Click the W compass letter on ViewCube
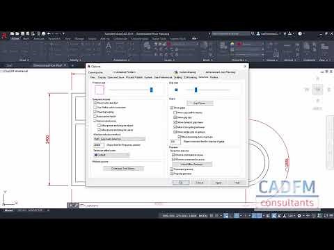The width and height of the screenshot is (334, 250). coord(307,90)
